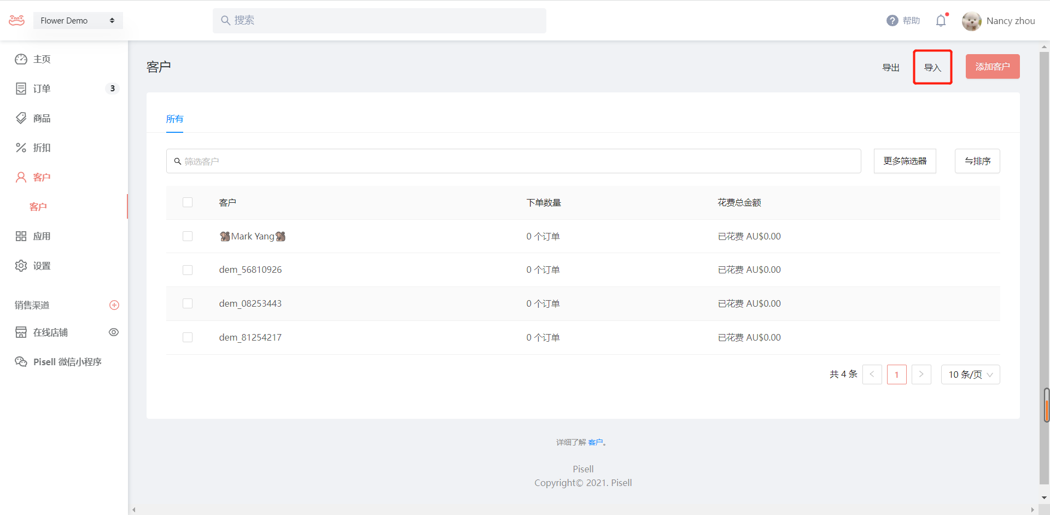
Task: View the online store eye icon
Action: pyautogui.click(x=114, y=332)
